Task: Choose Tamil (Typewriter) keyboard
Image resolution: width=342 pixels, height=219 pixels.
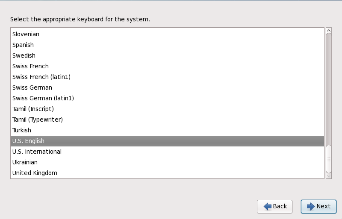Action: (38, 120)
